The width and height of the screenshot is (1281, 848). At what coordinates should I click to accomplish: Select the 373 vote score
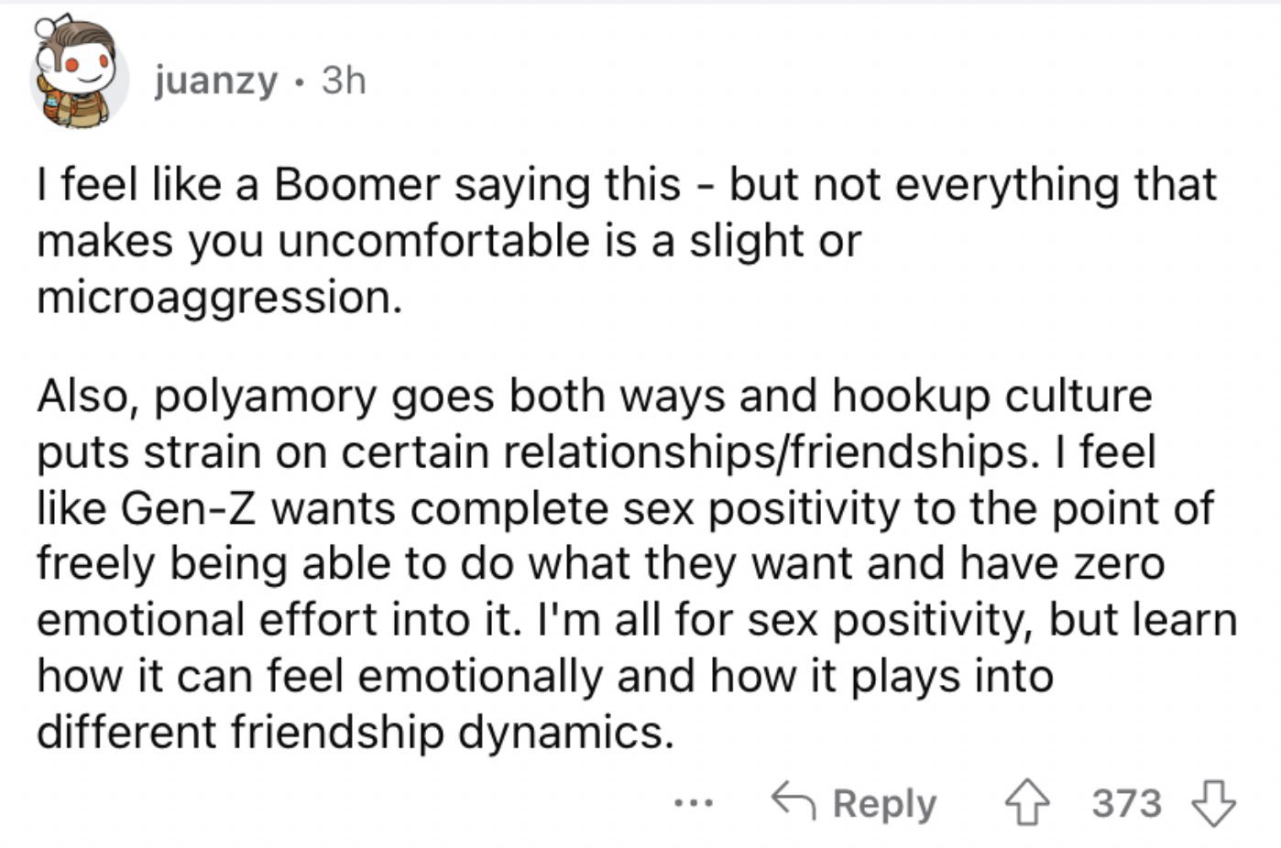[1126, 803]
